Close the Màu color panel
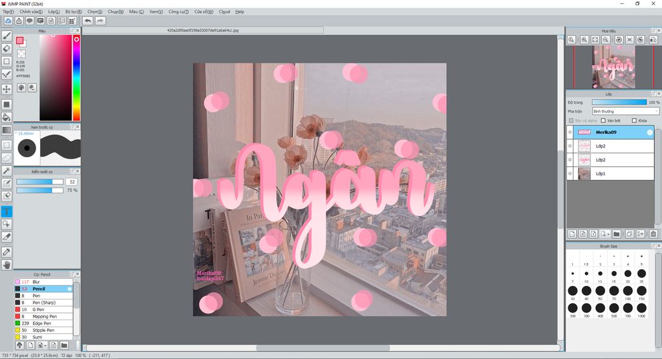The height and width of the screenshot is (359, 662). 78,31
